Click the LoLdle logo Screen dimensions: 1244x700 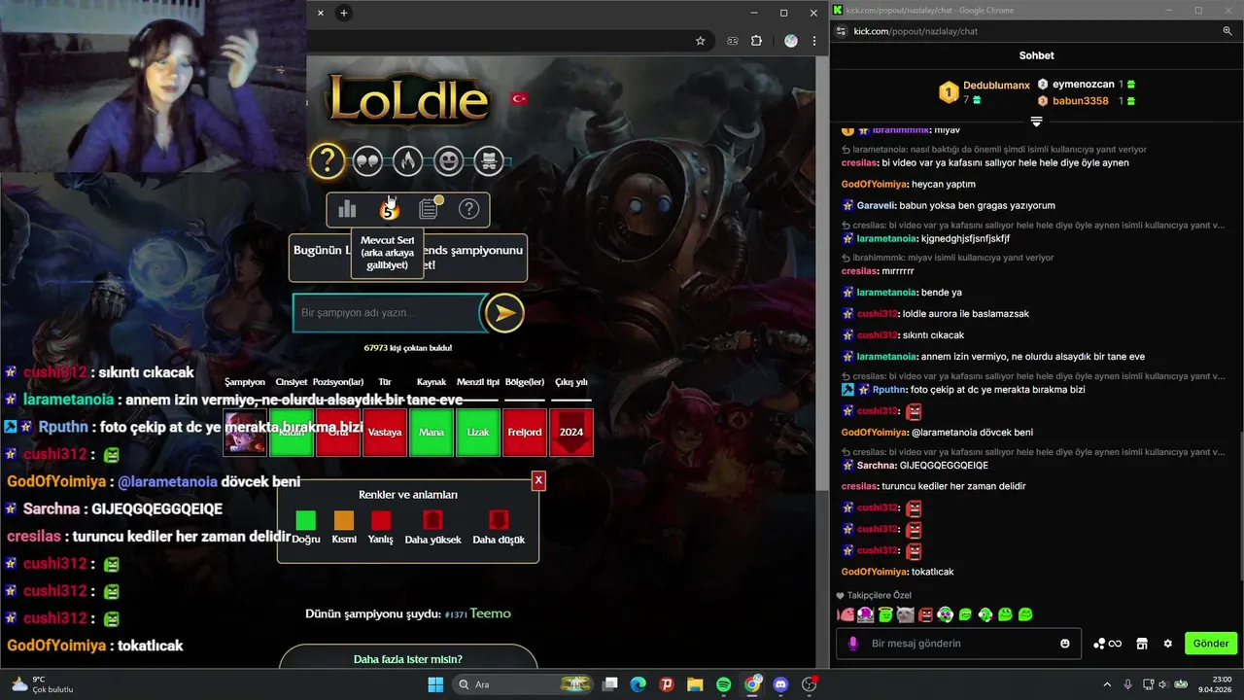pos(408,100)
